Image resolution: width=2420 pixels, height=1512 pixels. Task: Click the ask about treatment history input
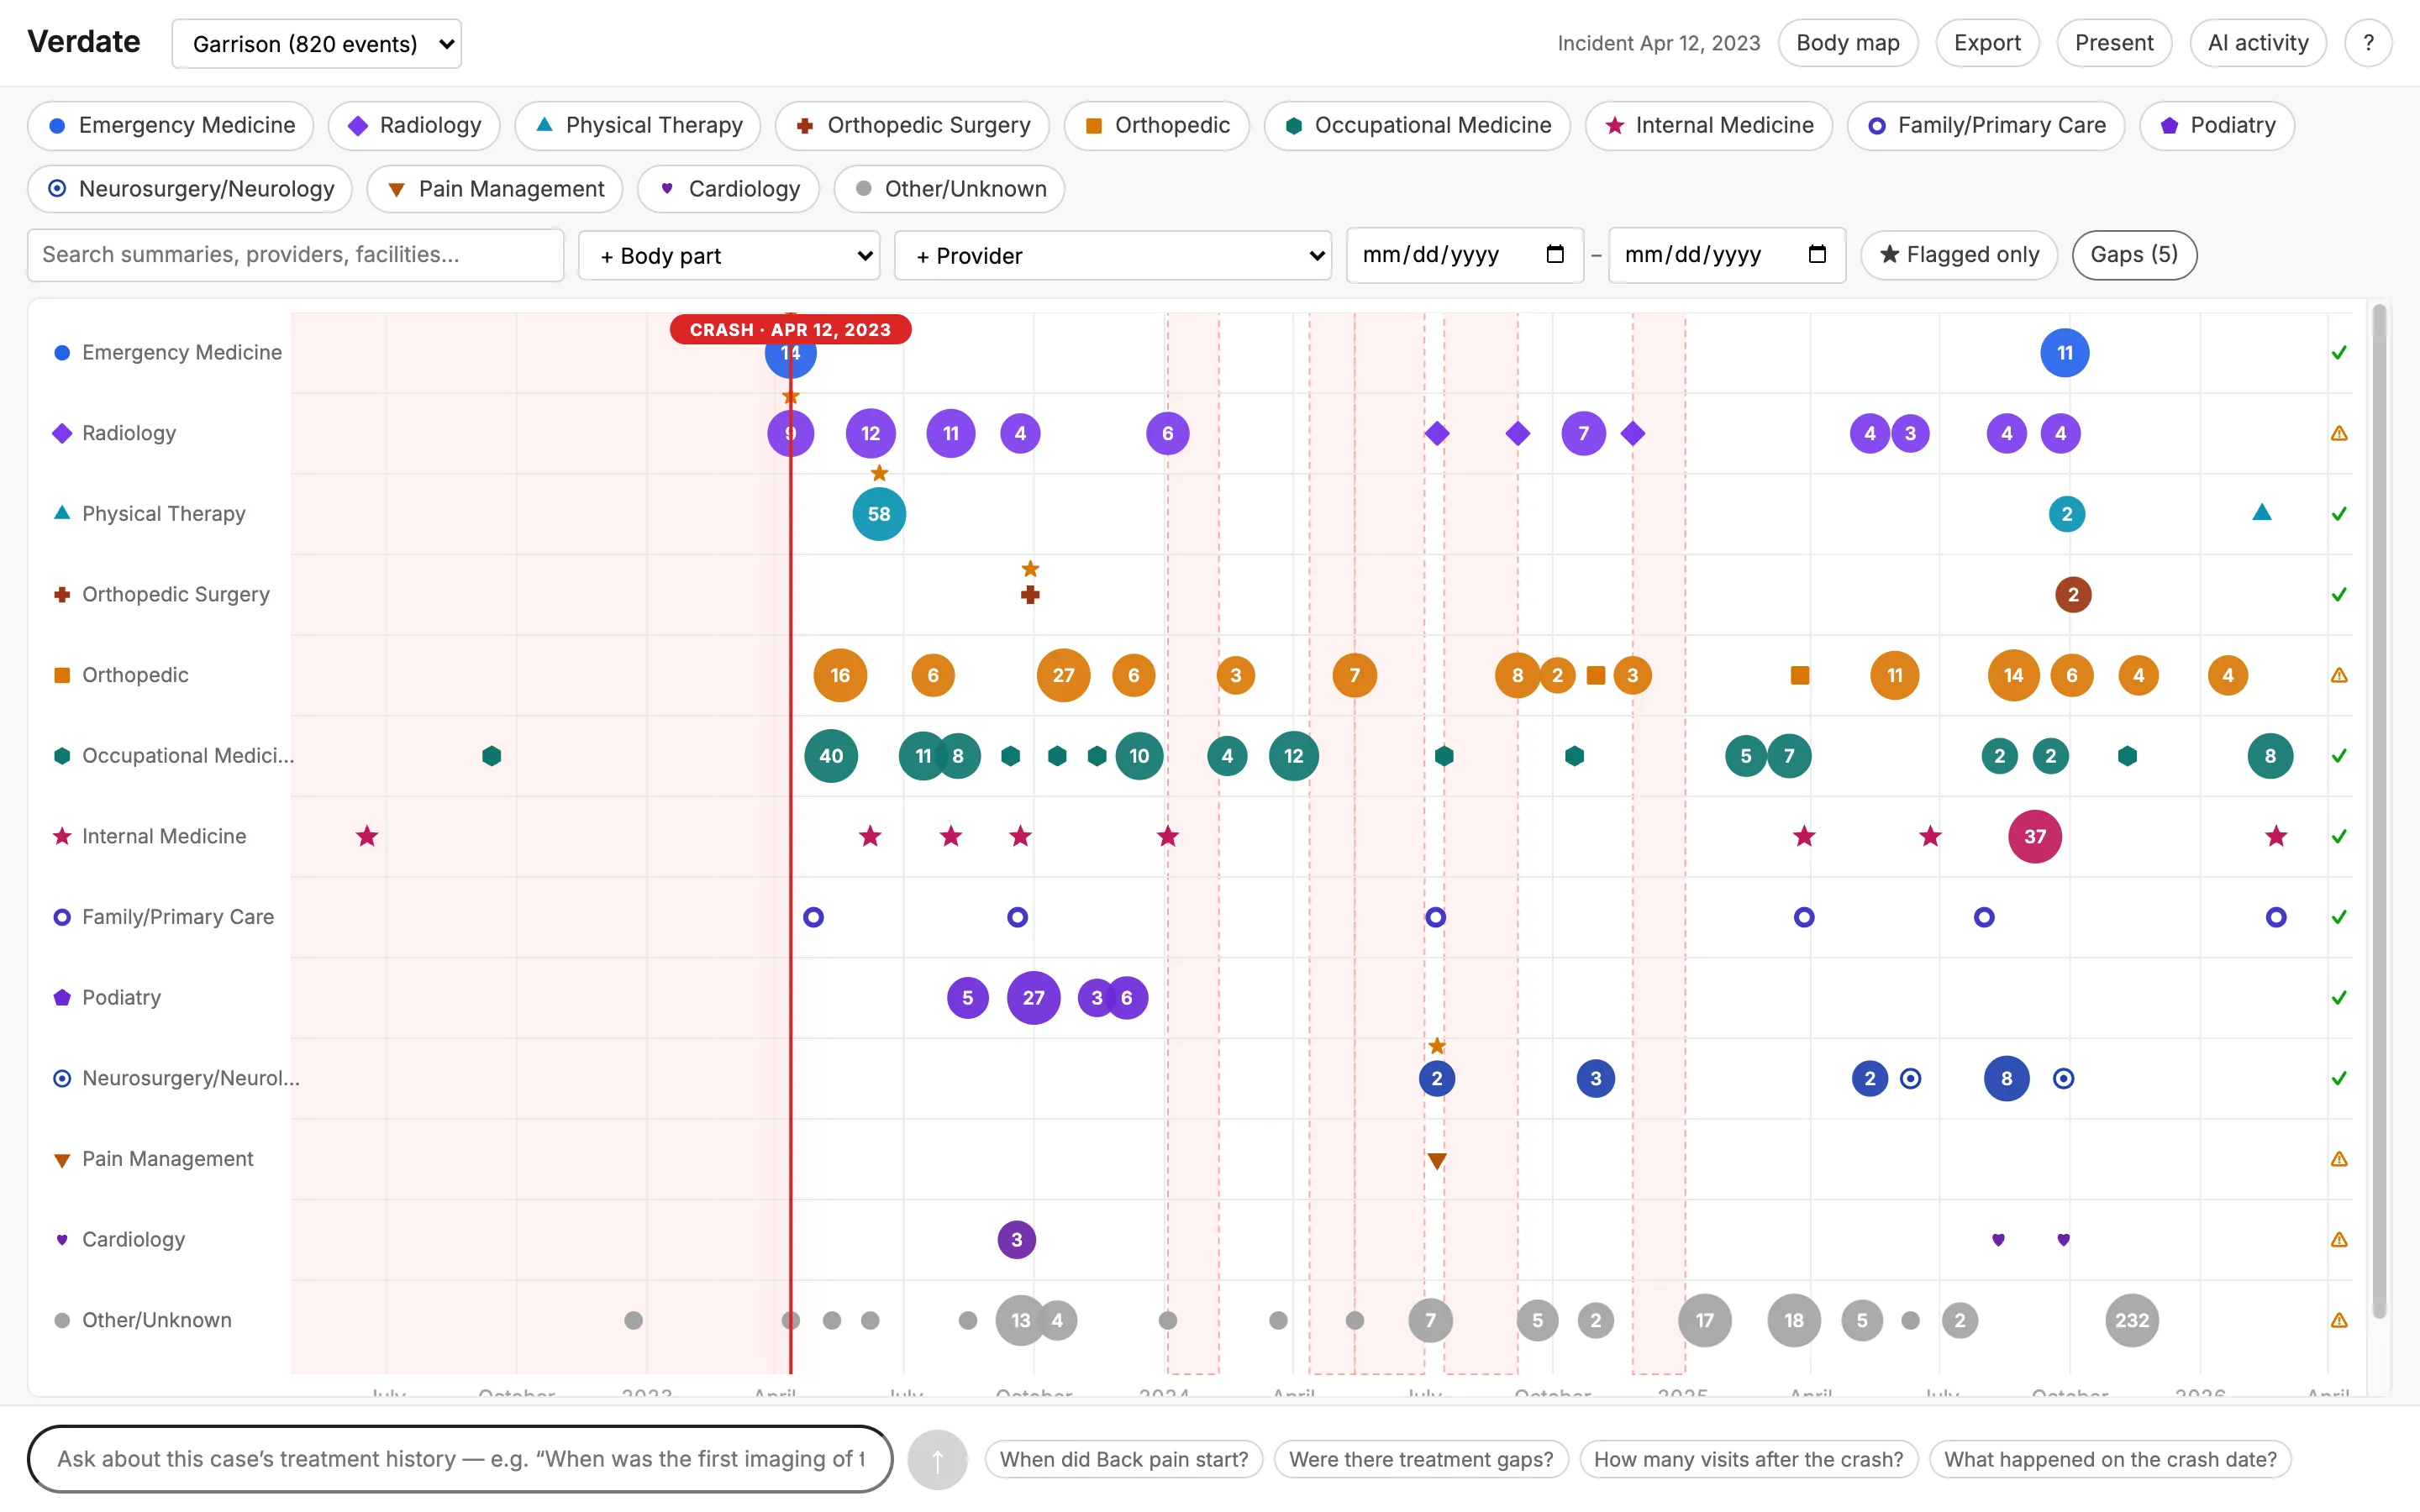(x=460, y=1460)
